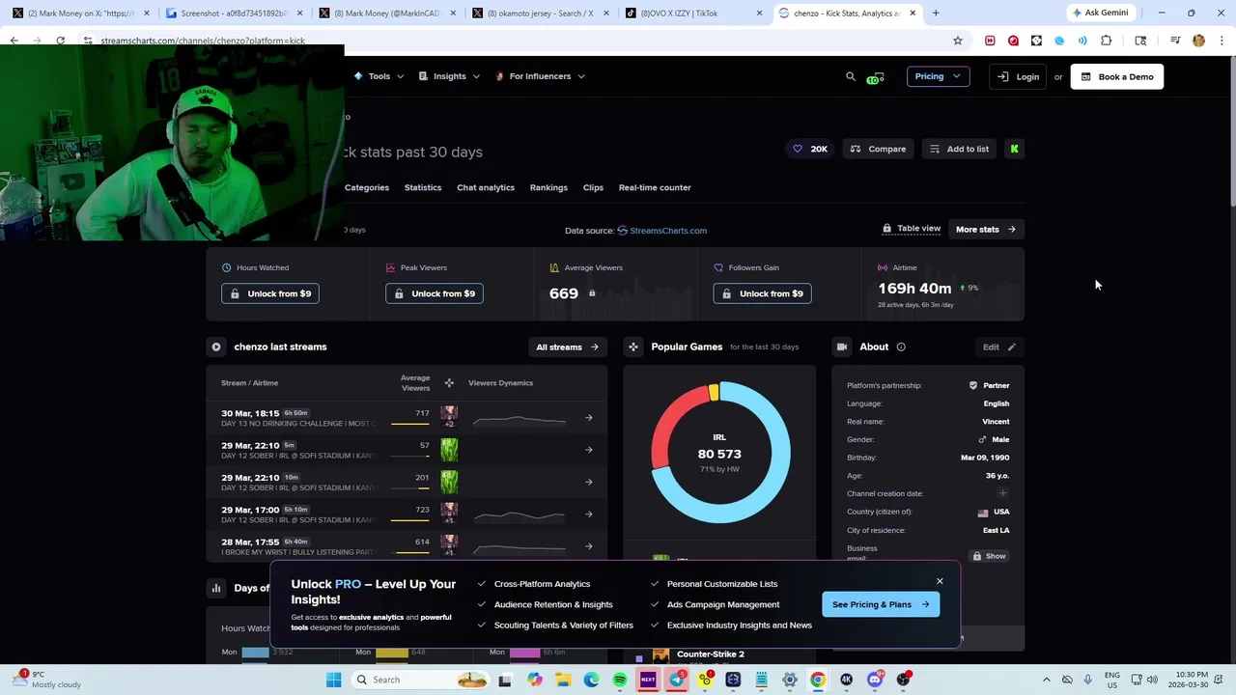The width and height of the screenshot is (1236, 695).
Task: Click Ask Gemini button
Action: coord(1100,13)
